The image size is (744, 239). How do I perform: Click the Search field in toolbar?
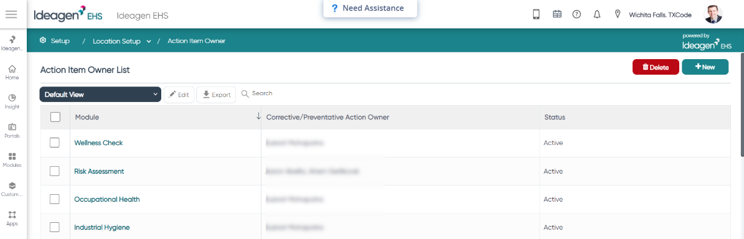pos(257,93)
